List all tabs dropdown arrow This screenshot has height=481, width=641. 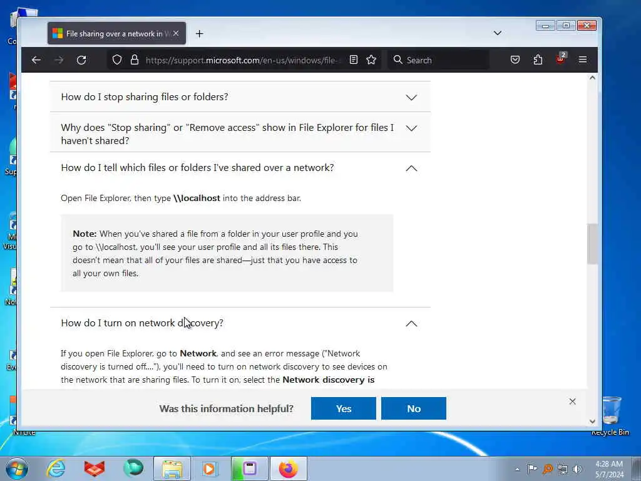coord(498,33)
